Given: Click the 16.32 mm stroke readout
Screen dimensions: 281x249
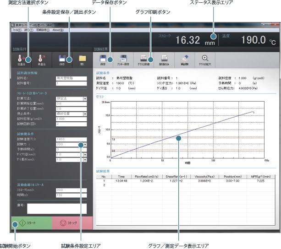Looking at the screenshot, I should 195,40.
